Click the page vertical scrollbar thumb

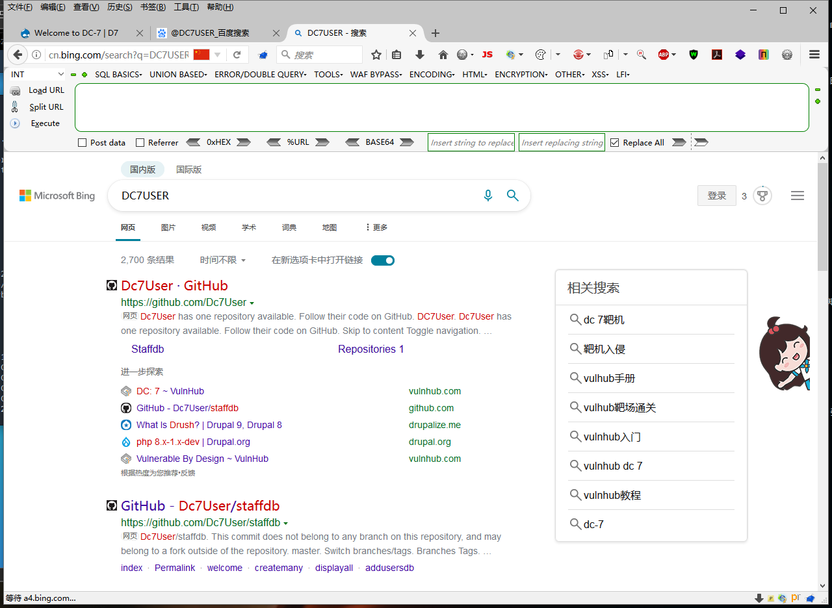pos(822,217)
